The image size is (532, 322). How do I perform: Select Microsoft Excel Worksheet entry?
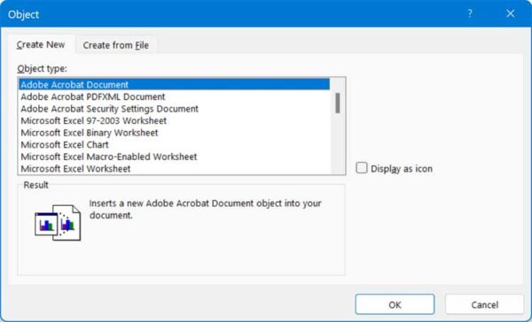(x=174, y=169)
